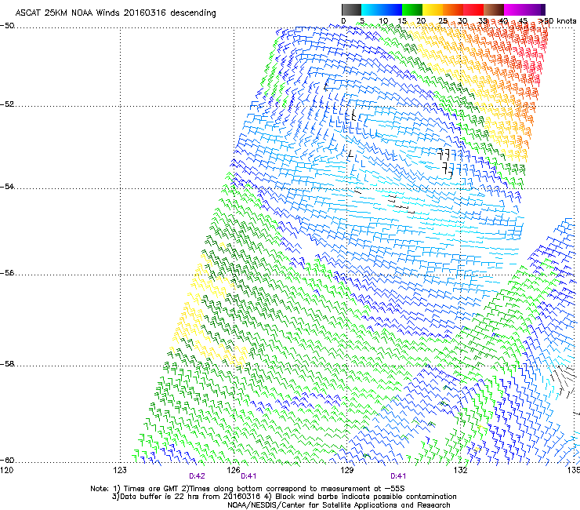
Task: Click the '40' label under the color bar
Action: tap(503, 21)
